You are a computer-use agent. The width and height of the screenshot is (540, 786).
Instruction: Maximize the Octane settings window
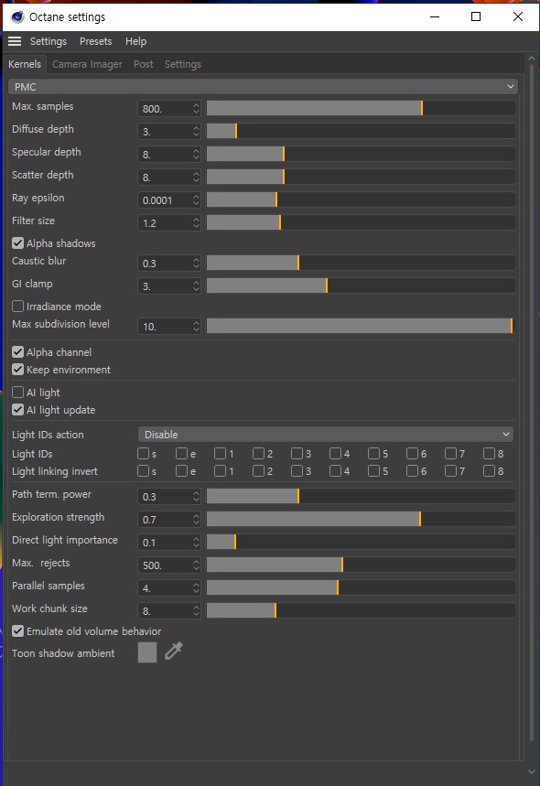coord(476,16)
